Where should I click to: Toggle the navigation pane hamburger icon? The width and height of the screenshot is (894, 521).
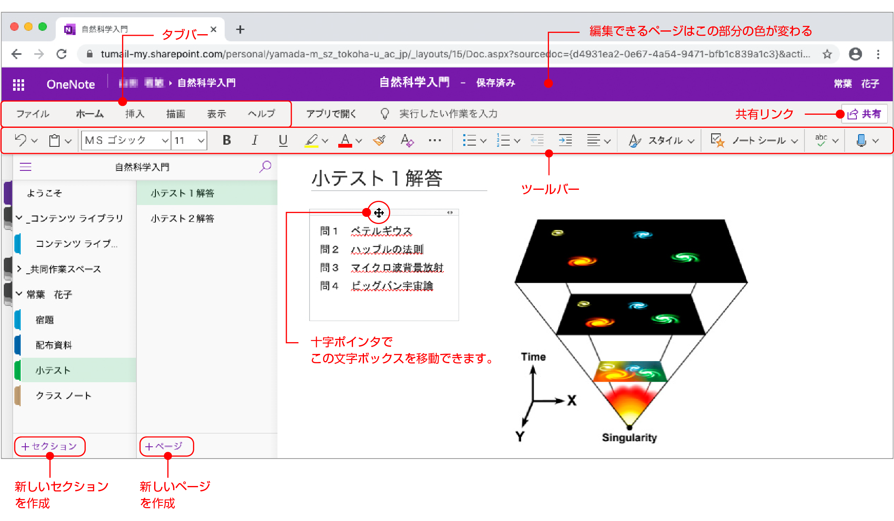(26, 167)
